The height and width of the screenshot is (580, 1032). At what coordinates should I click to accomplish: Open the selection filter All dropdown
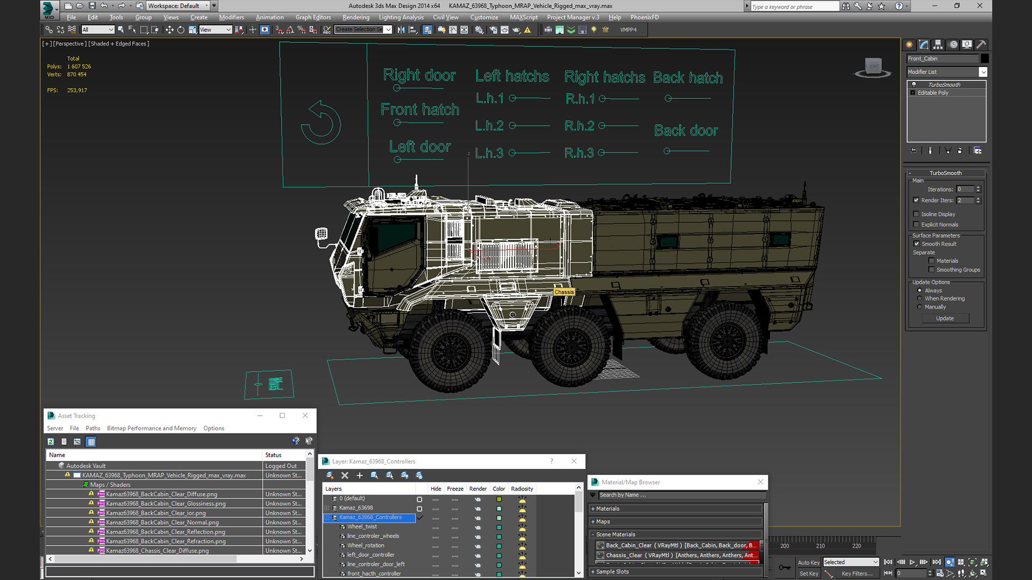coord(98,30)
